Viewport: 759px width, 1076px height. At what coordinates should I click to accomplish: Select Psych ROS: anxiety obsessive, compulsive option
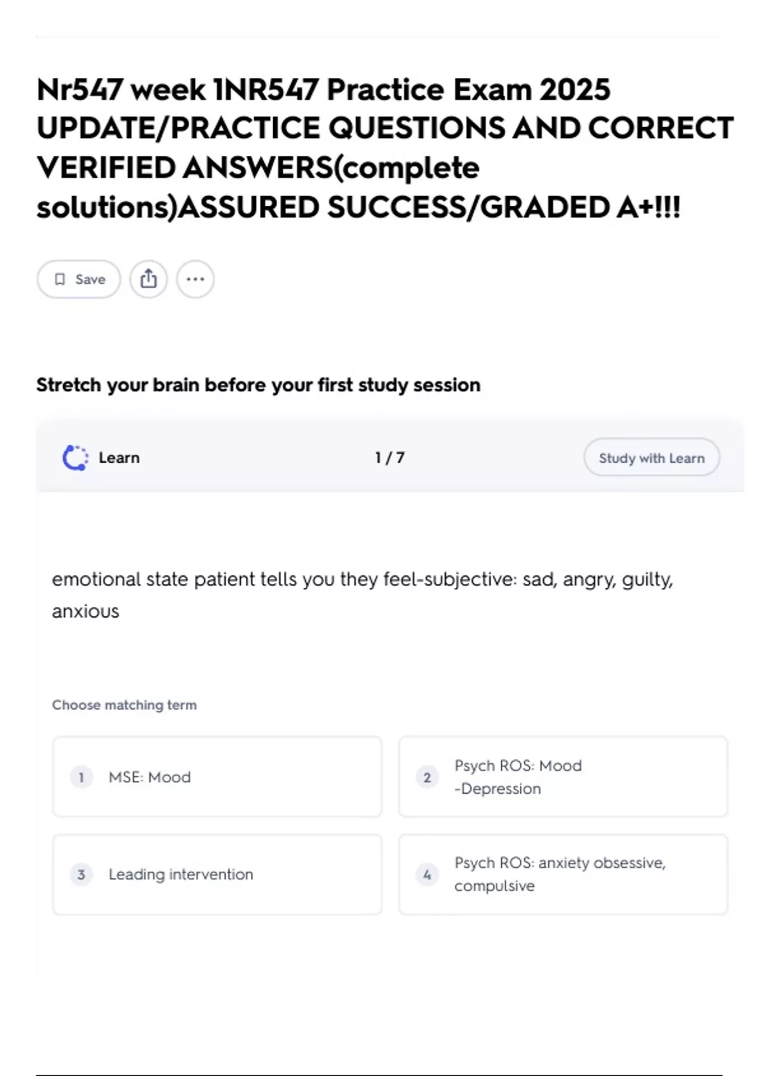(563, 874)
